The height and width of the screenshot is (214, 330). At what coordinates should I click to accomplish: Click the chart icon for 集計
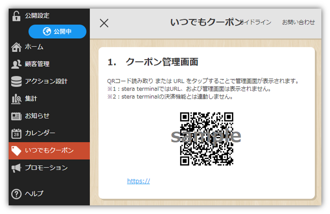16,99
